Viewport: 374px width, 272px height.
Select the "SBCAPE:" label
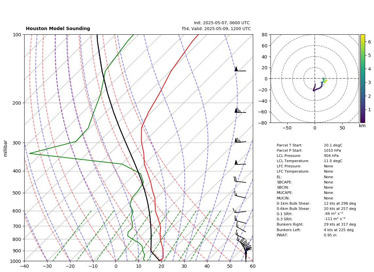click(284, 182)
